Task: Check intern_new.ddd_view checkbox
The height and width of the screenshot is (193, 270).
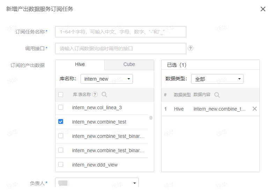Action: (x=61, y=164)
